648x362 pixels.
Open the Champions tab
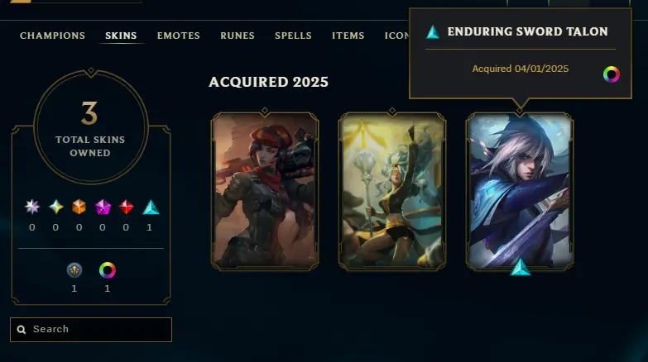click(52, 36)
